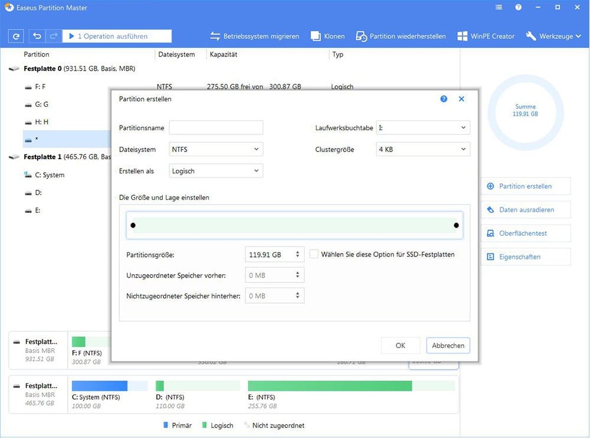Viewport: 590px width, 438px height.
Task: Click the redo arrow icon
Action: point(54,36)
